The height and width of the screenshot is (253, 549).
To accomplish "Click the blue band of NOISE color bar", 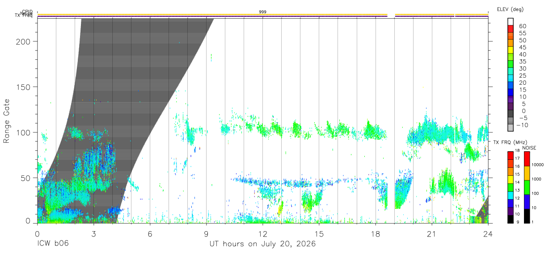I will click(x=527, y=202).
